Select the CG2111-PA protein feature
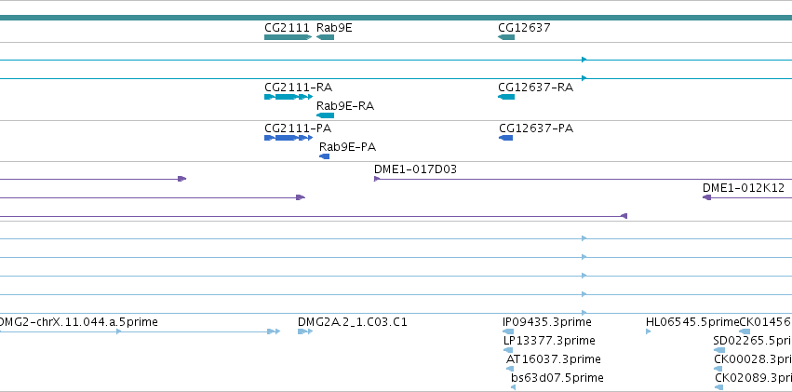Screen dimensions: 792x392 click(x=289, y=138)
